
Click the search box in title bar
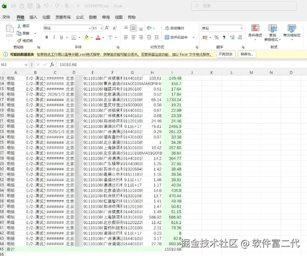coord(244,6)
